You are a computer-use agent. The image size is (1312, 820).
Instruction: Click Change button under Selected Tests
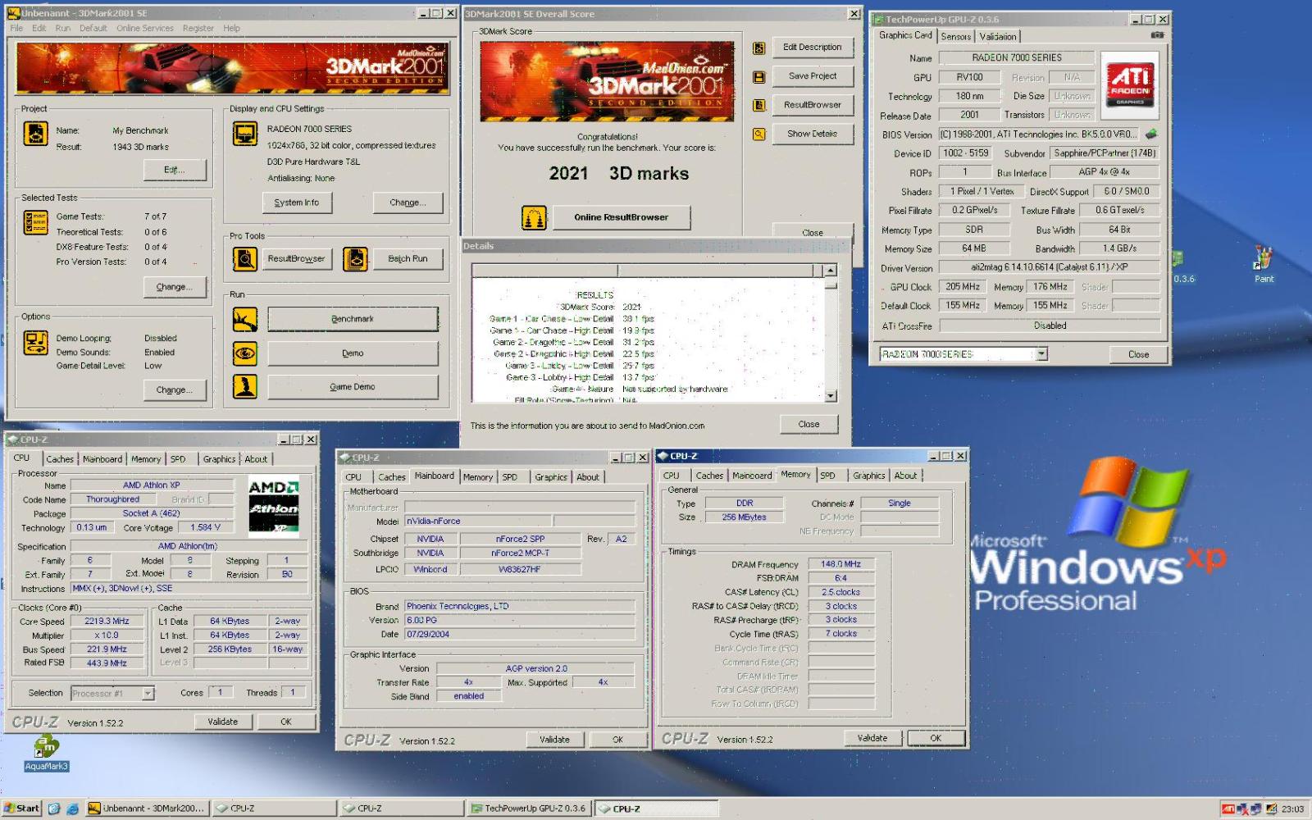coord(174,287)
